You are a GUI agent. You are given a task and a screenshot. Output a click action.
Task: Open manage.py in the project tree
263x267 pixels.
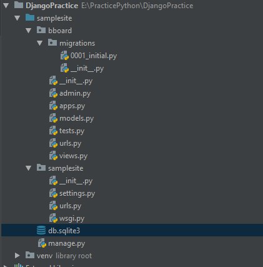[67, 243]
